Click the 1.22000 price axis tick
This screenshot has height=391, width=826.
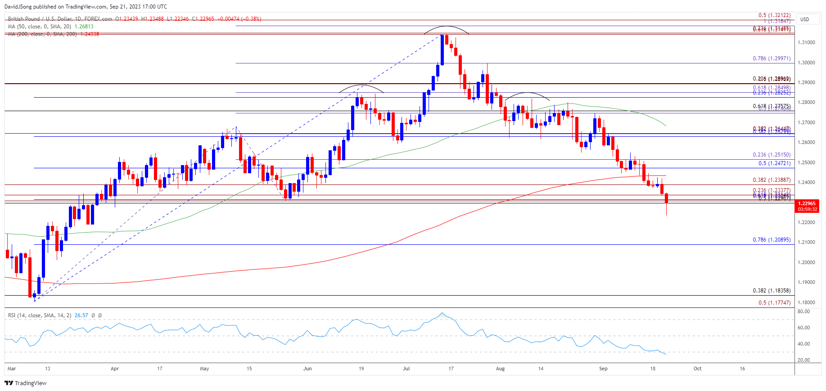[x=806, y=222]
